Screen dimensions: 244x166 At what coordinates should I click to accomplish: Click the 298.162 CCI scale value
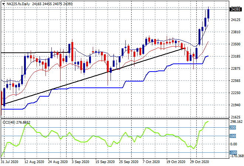pos(236,122)
